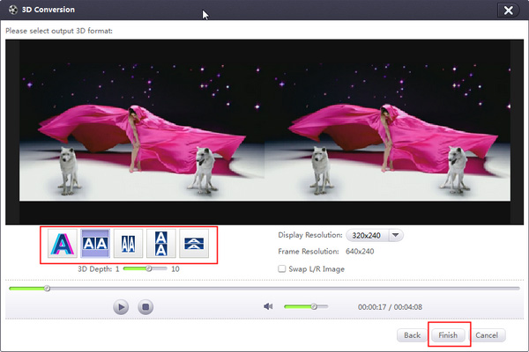
Task: Stop the video preview playback
Action: click(x=146, y=307)
